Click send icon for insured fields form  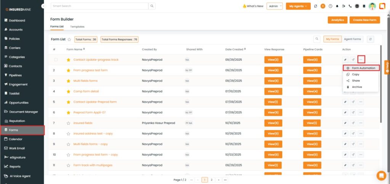tap(353, 123)
